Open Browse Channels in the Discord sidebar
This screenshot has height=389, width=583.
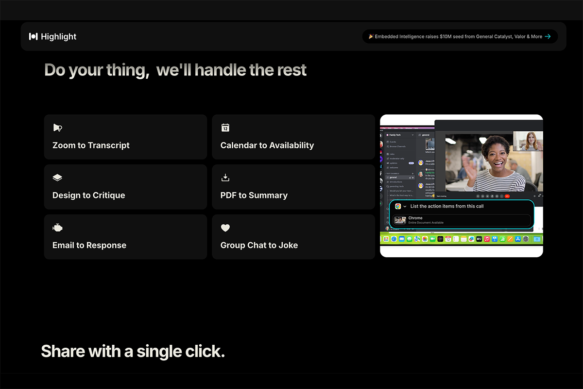pyautogui.click(x=397, y=146)
